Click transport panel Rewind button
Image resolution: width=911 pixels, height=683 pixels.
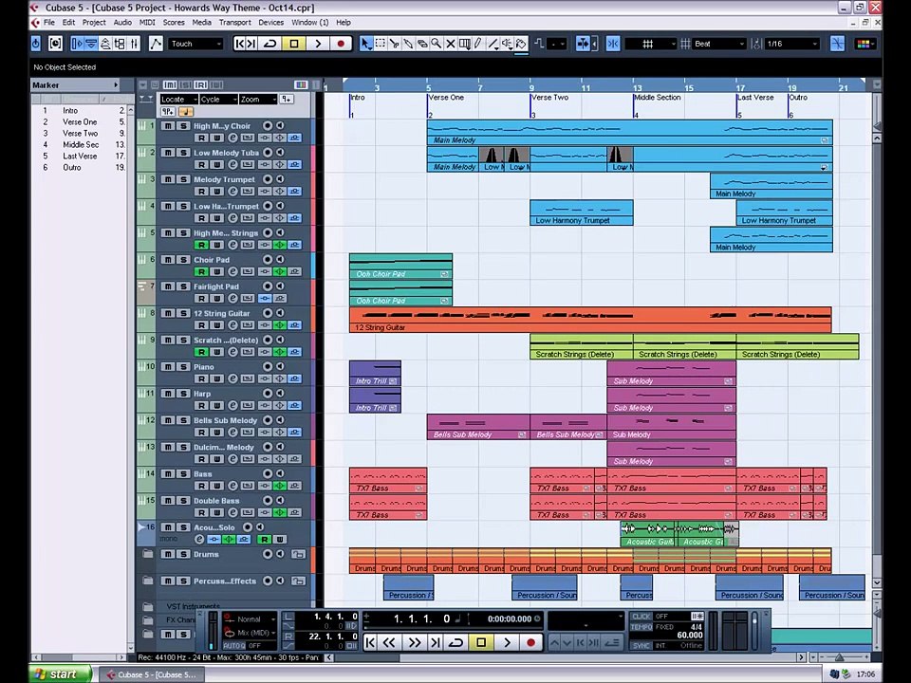coord(389,642)
